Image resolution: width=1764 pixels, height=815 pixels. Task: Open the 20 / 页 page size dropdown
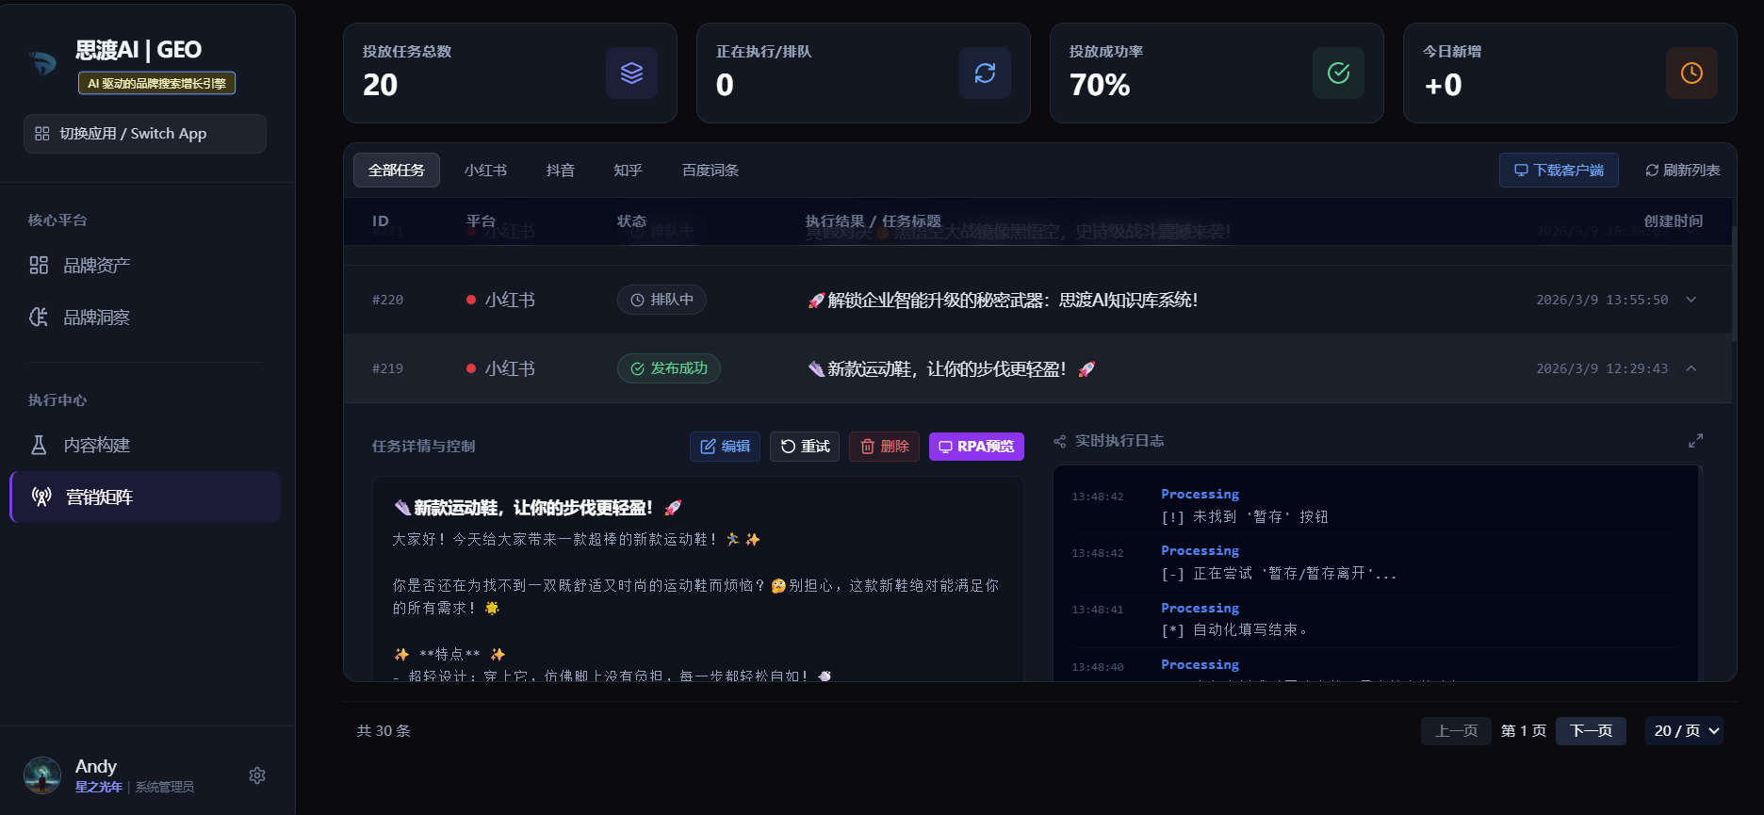coord(1684,731)
